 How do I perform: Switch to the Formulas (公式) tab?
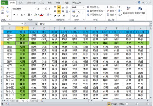pos(42,3)
